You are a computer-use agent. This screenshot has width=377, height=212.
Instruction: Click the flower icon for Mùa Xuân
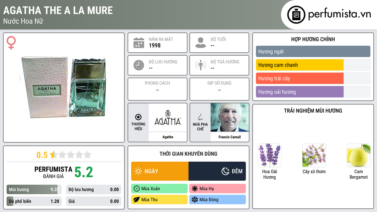137,189
